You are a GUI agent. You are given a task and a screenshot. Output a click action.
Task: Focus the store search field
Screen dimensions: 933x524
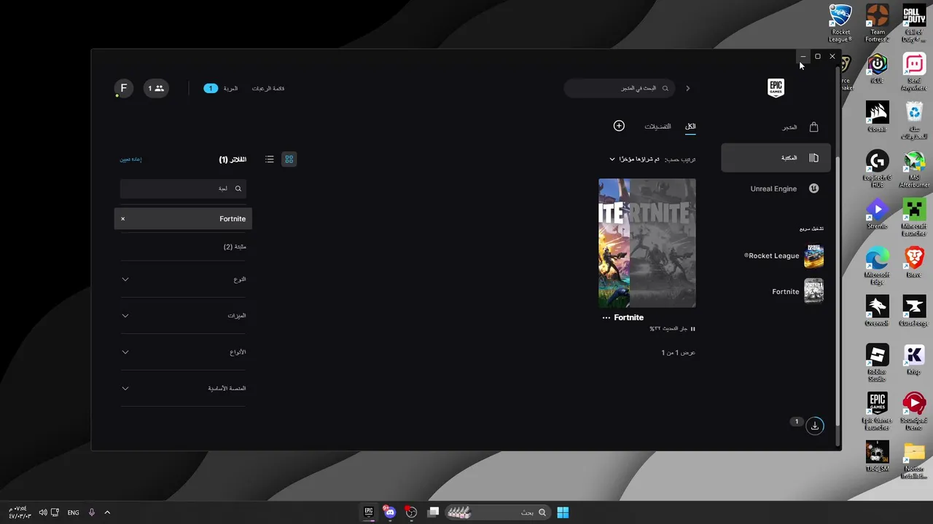[619, 88]
